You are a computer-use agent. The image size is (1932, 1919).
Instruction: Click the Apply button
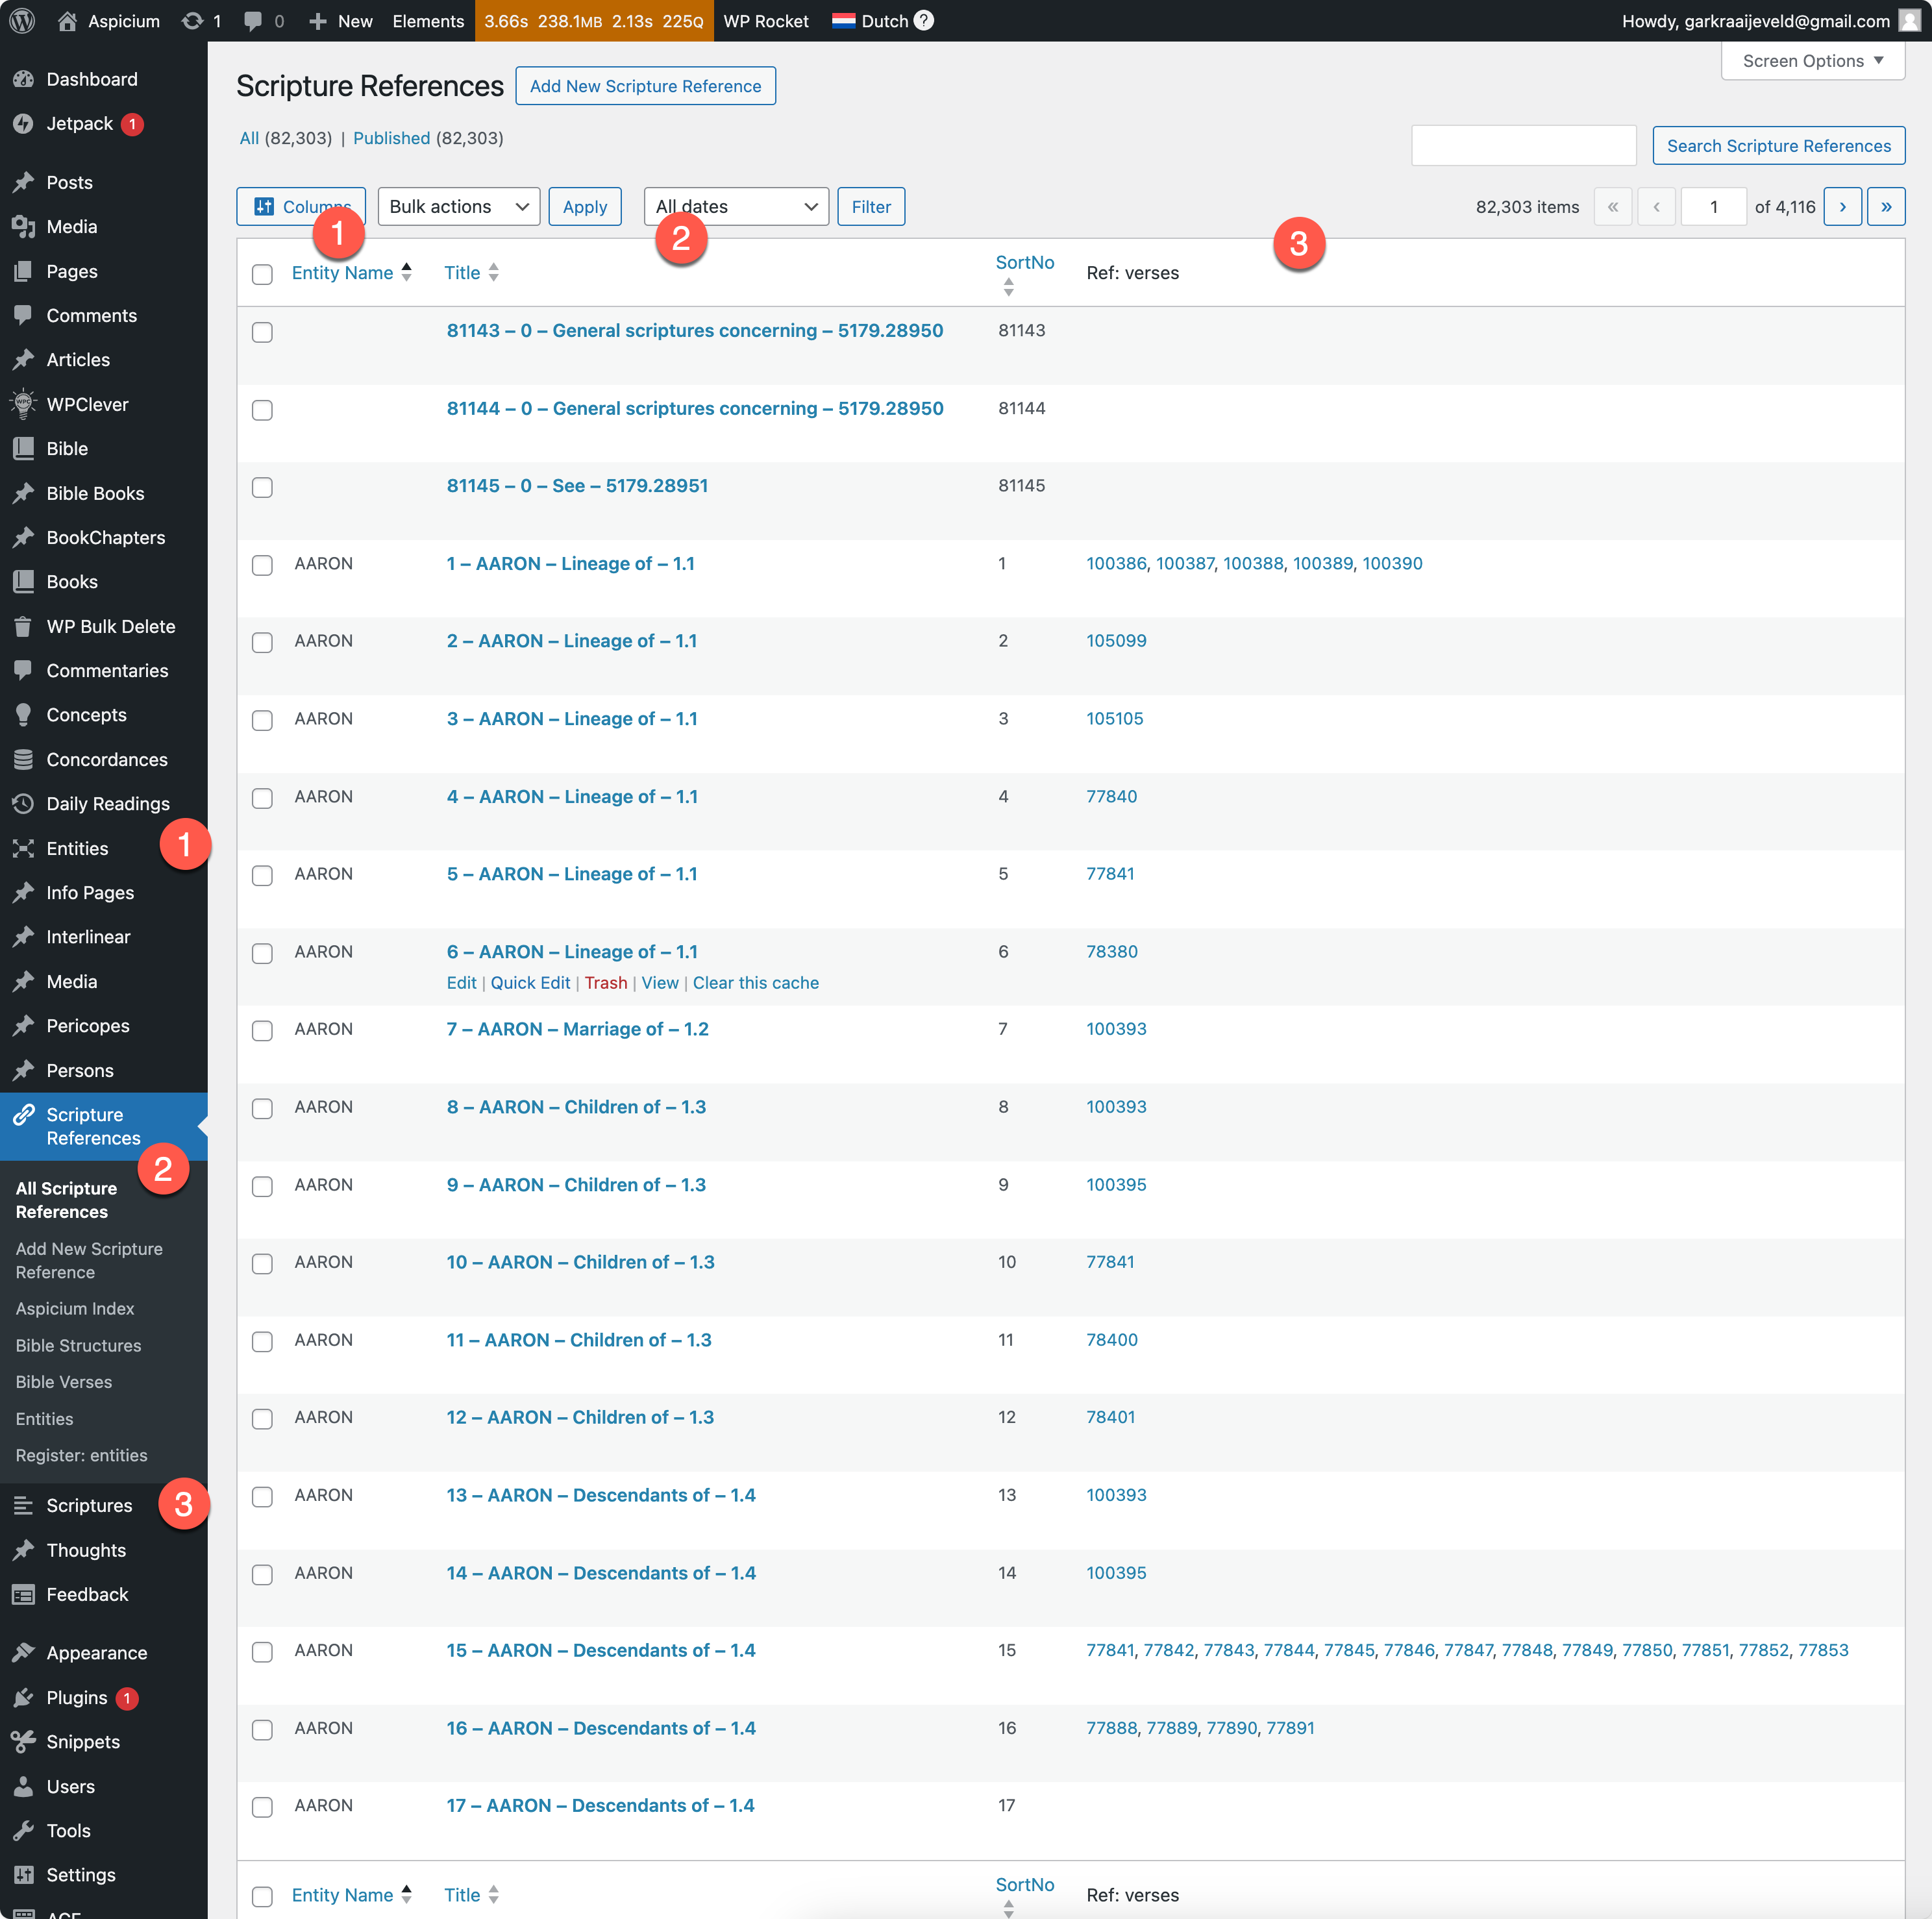point(585,206)
